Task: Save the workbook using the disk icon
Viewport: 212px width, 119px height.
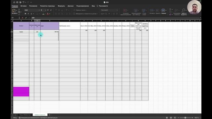Action: click(x=17, y=2)
